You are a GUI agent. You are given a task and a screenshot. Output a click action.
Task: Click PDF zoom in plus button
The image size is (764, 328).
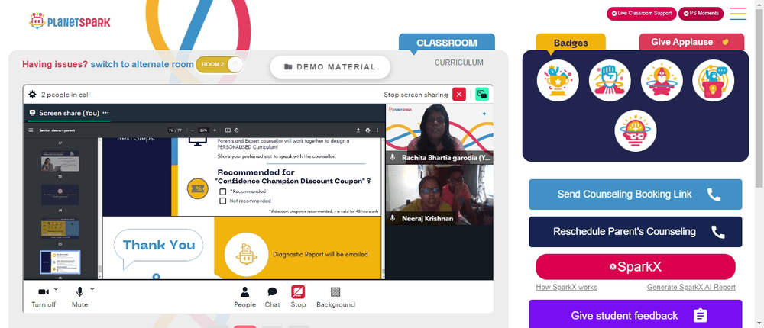pos(215,130)
